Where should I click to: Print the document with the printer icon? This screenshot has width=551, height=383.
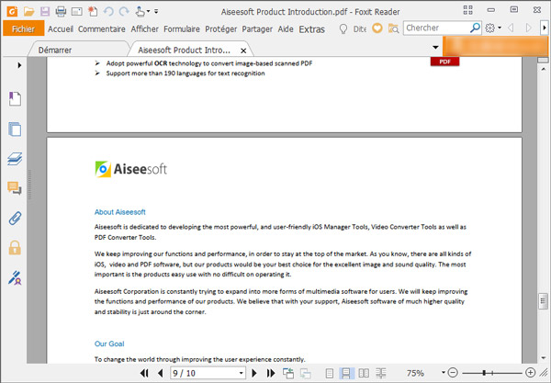(61, 12)
